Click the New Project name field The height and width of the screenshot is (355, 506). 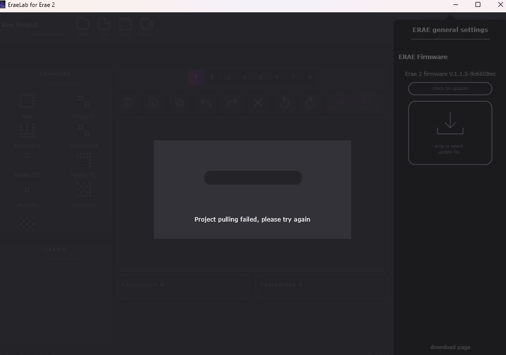click(x=36, y=25)
